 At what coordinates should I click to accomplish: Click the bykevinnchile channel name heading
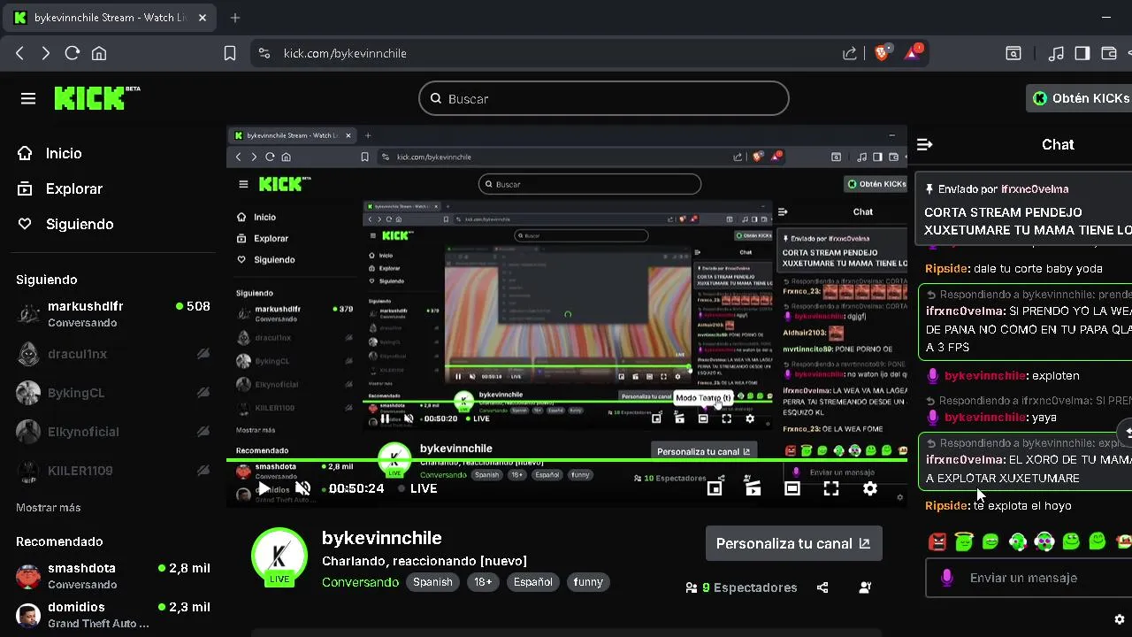pyautogui.click(x=382, y=538)
